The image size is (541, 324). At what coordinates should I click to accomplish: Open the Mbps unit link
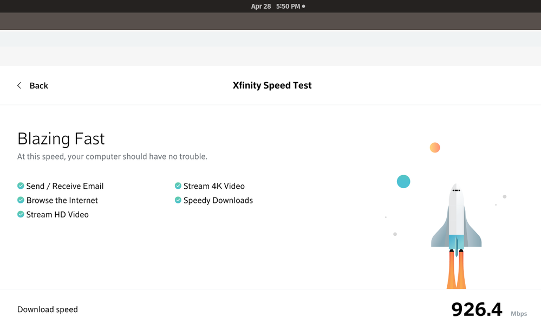[518, 313]
